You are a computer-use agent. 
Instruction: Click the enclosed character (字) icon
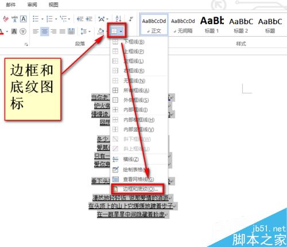click(x=23, y=32)
